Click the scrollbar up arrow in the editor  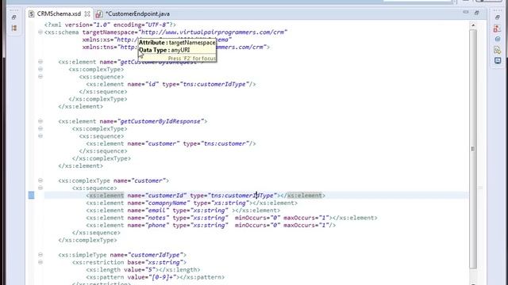[x=473, y=25]
